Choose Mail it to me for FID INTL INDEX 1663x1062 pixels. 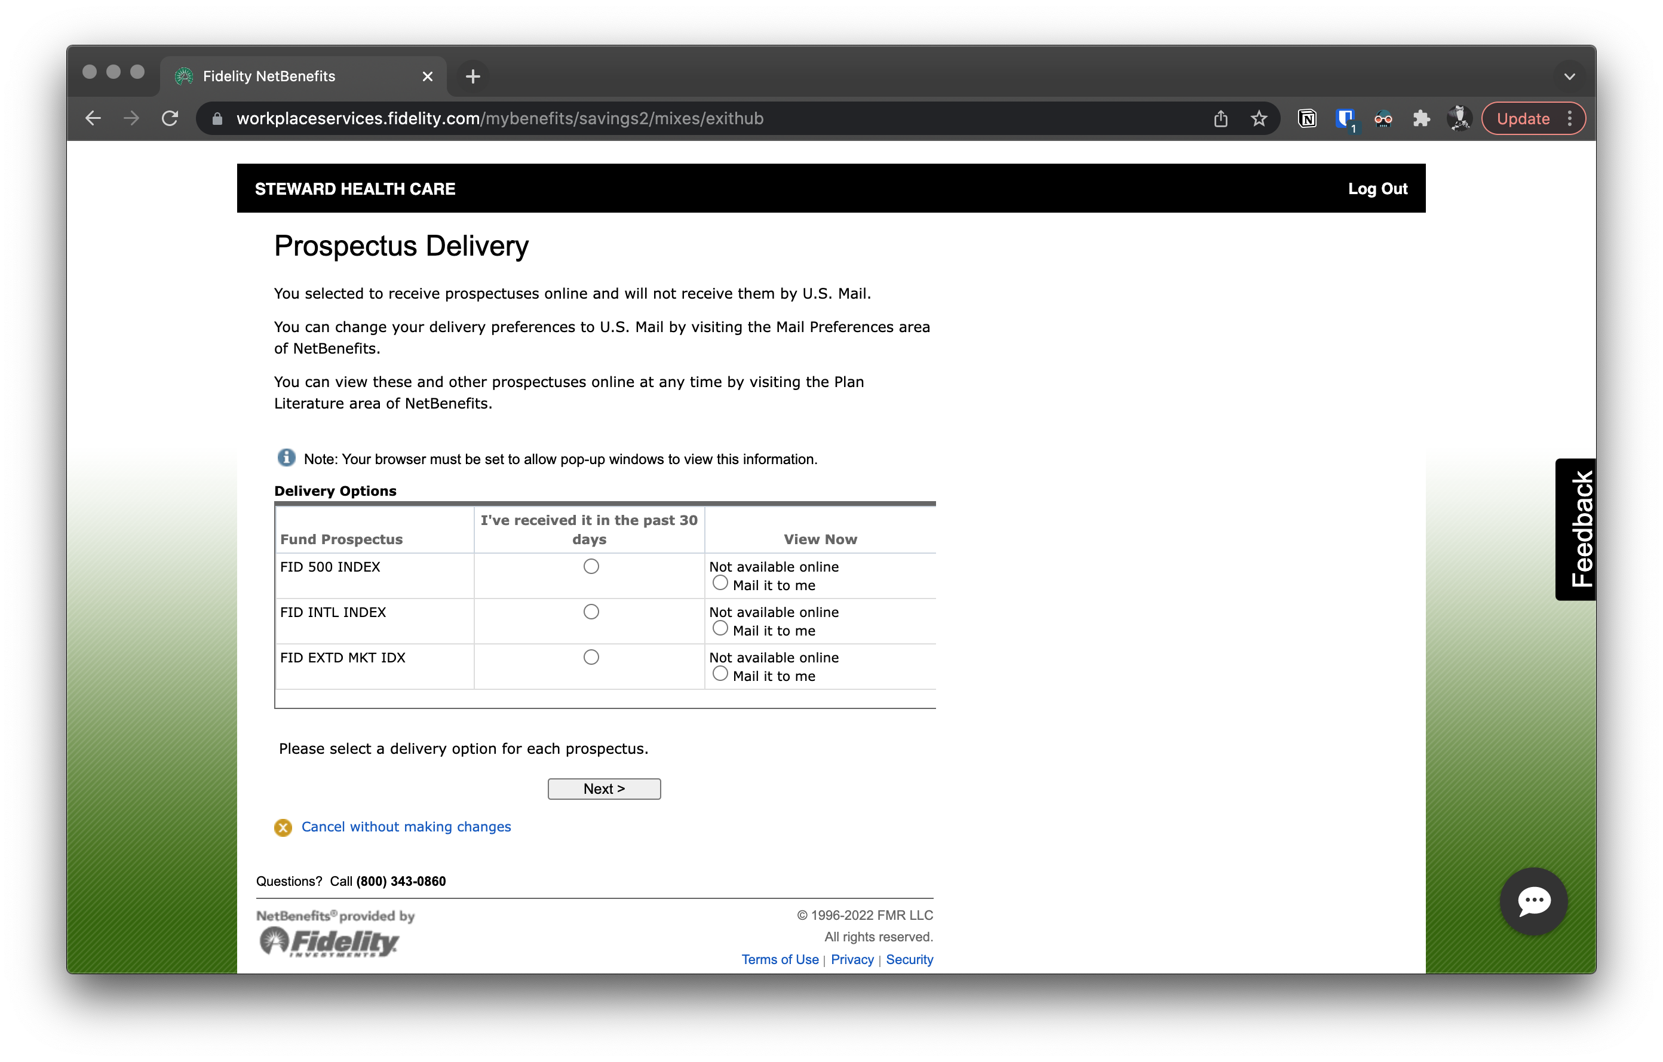[x=720, y=628]
